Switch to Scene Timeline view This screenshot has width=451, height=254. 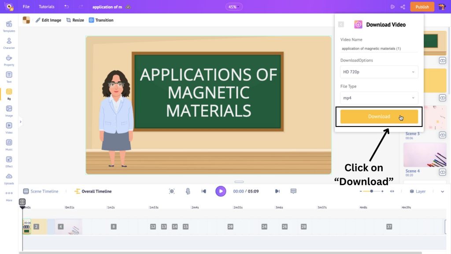(x=41, y=191)
